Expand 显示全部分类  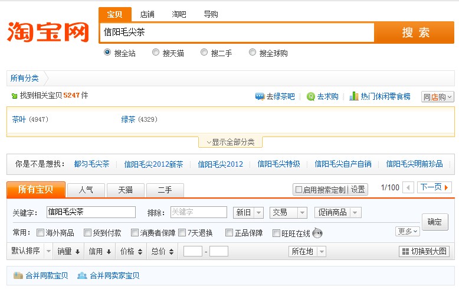point(230,142)
